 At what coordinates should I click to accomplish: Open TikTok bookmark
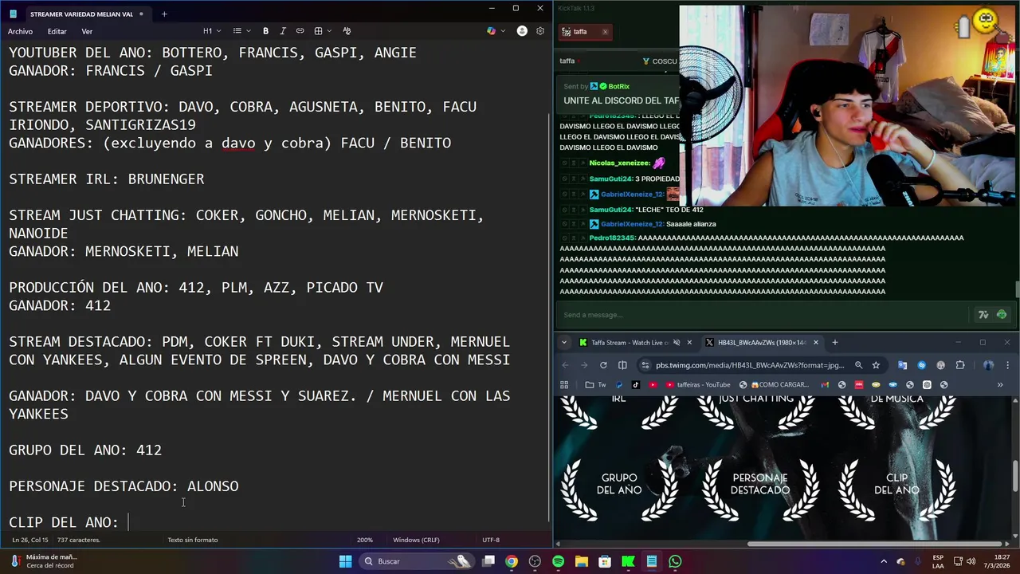(x=635, y=385)
